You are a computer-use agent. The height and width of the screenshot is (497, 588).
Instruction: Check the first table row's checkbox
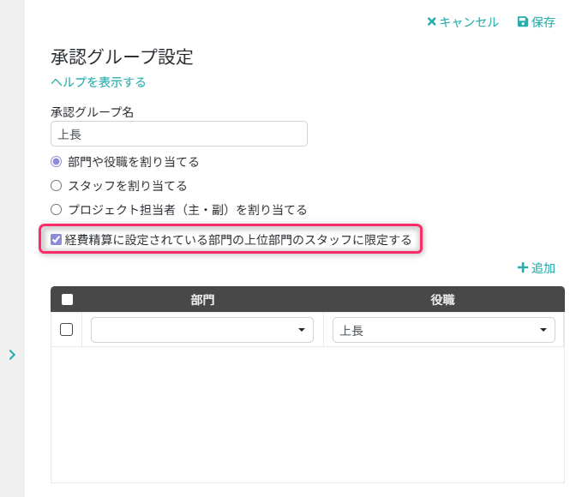point(67,330)
